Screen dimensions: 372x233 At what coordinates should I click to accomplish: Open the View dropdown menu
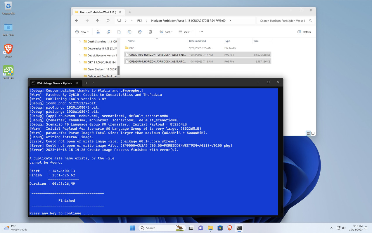(185, 32)
